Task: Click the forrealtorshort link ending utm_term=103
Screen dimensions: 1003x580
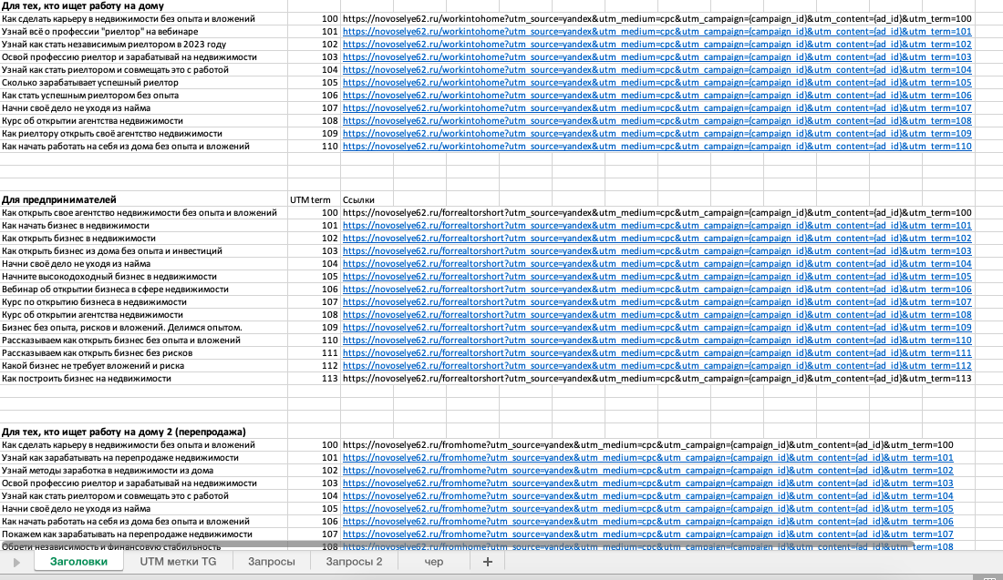Action: (657, 251)
